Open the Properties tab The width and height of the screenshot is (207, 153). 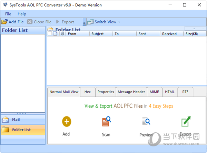(106, 92)
